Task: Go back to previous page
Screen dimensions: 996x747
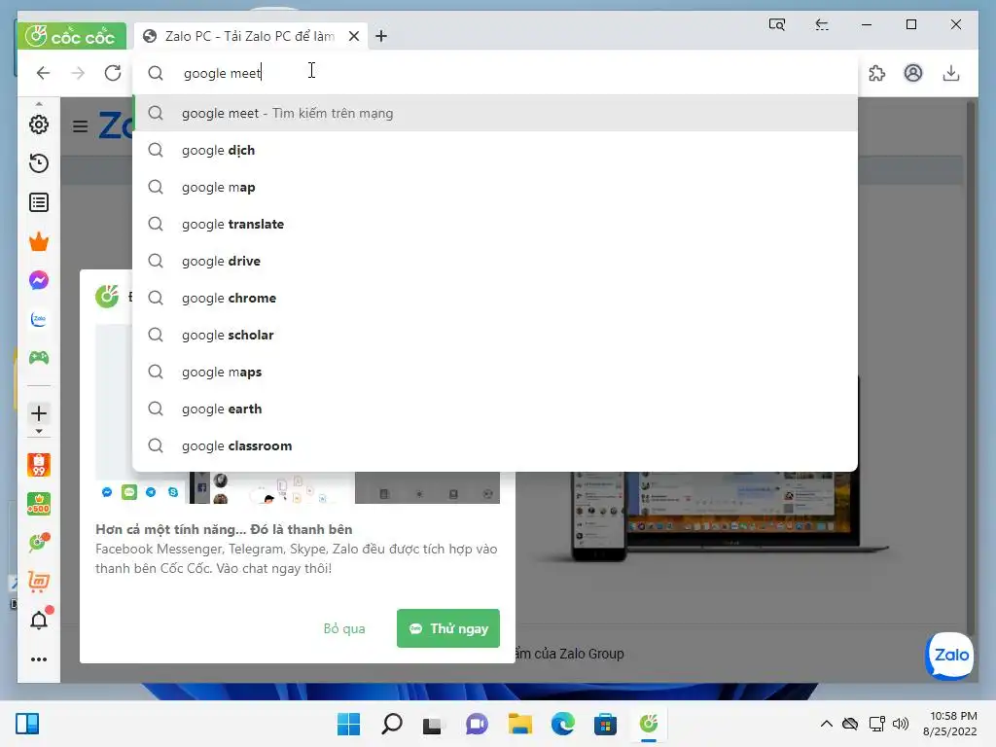Action: 43,73
